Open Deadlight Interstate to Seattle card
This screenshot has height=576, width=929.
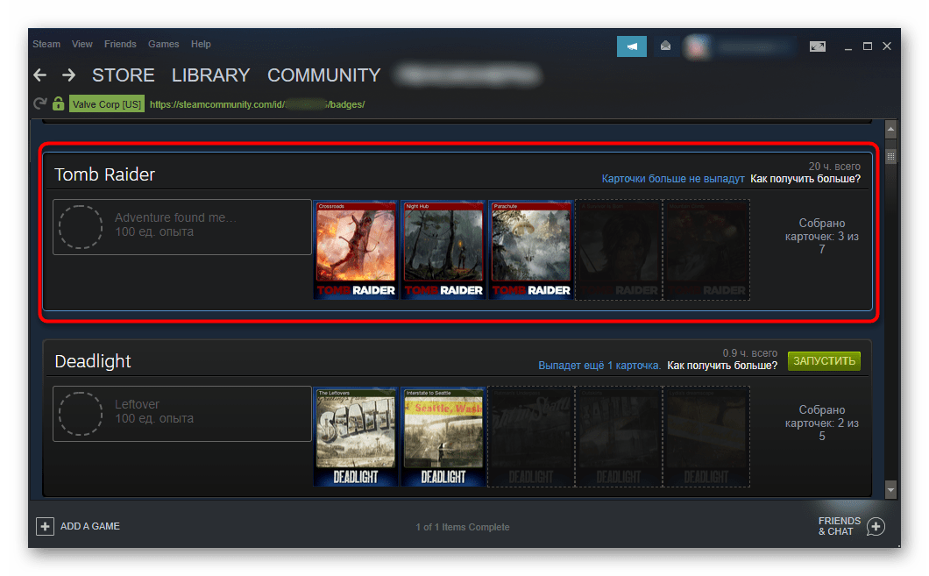pyautogui.click(x=443, y=437)
